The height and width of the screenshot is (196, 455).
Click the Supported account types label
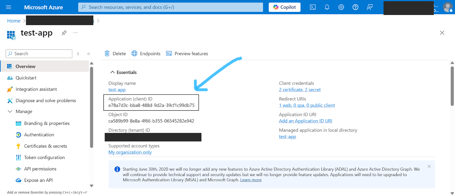pos(134,146)
